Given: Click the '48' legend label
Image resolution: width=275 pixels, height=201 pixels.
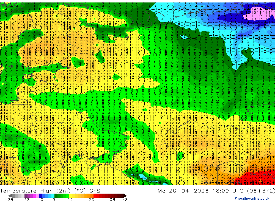Looking at the screenshot, I should [x=125, y=199].
